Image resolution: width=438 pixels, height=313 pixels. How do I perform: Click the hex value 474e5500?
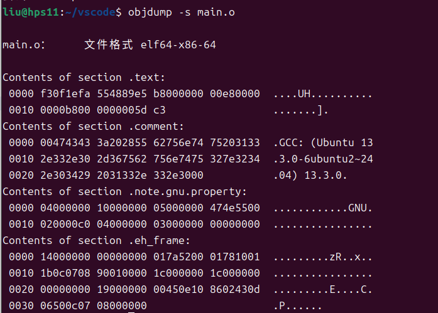235,208
